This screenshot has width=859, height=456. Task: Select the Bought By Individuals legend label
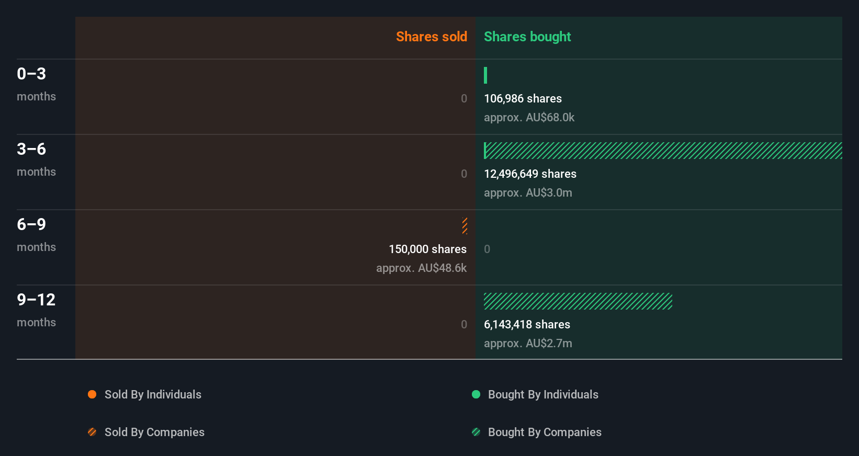(543, 394)
